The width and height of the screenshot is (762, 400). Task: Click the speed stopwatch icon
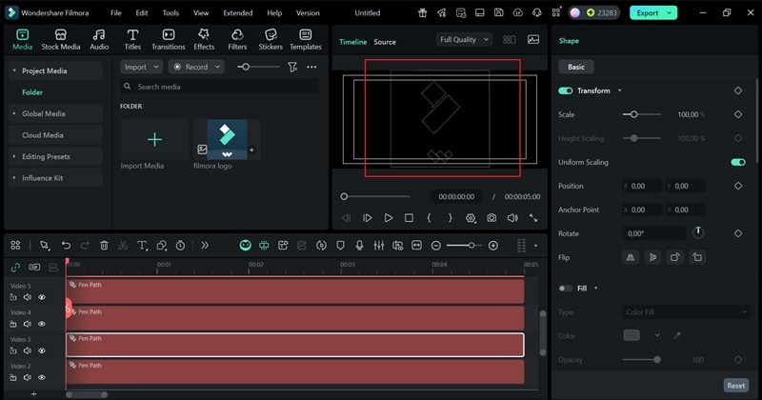(180, 246)
